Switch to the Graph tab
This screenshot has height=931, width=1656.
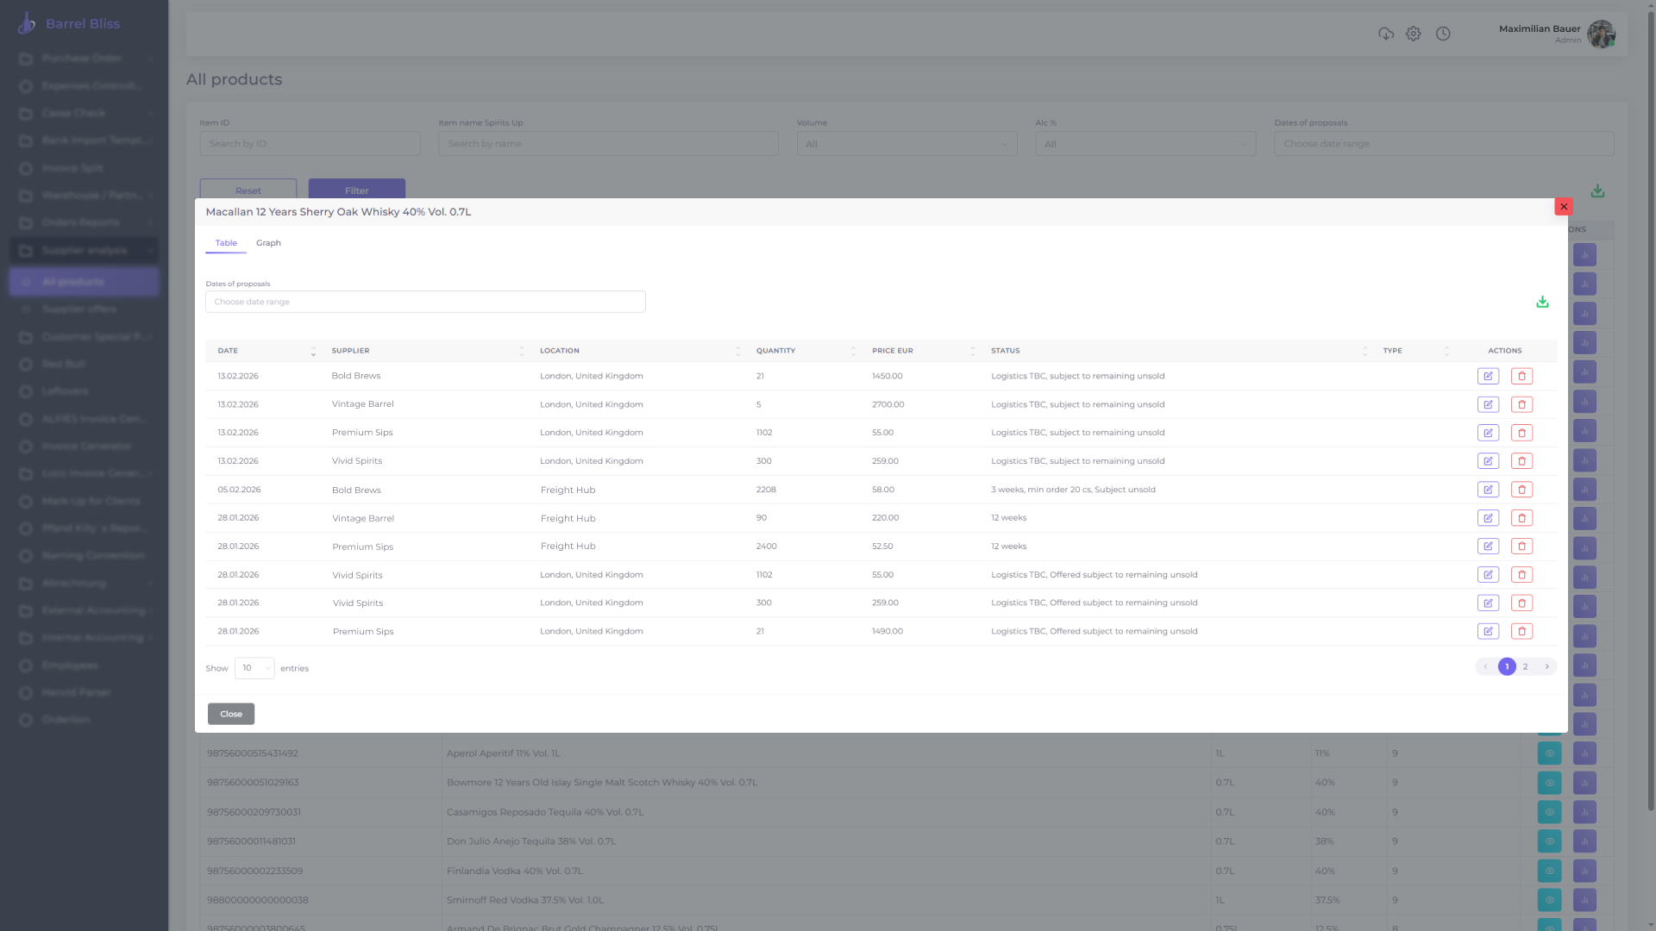[x=268, y=243]
